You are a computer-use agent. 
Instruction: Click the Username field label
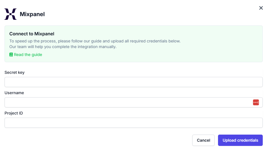(x=14, y=93)
